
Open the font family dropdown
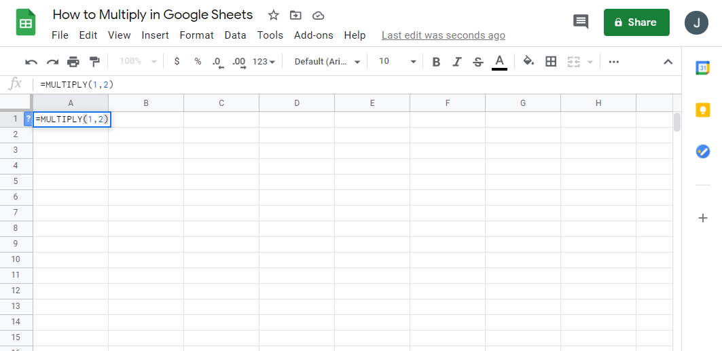[x=327, y=62]
